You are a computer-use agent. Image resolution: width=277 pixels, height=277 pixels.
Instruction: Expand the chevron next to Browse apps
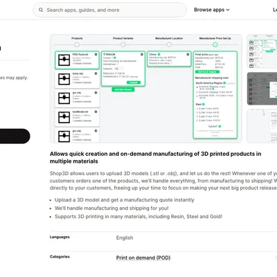tap(228, 10)
